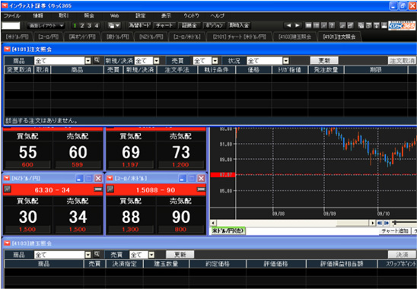This screenshot has width=417, height=289.
Task: Switch to the [英ポンド/円] tab
Action: [x=82, y=37]
